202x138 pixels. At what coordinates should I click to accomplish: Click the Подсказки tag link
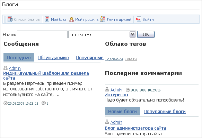pyautogui.click(x=114, y=59)
